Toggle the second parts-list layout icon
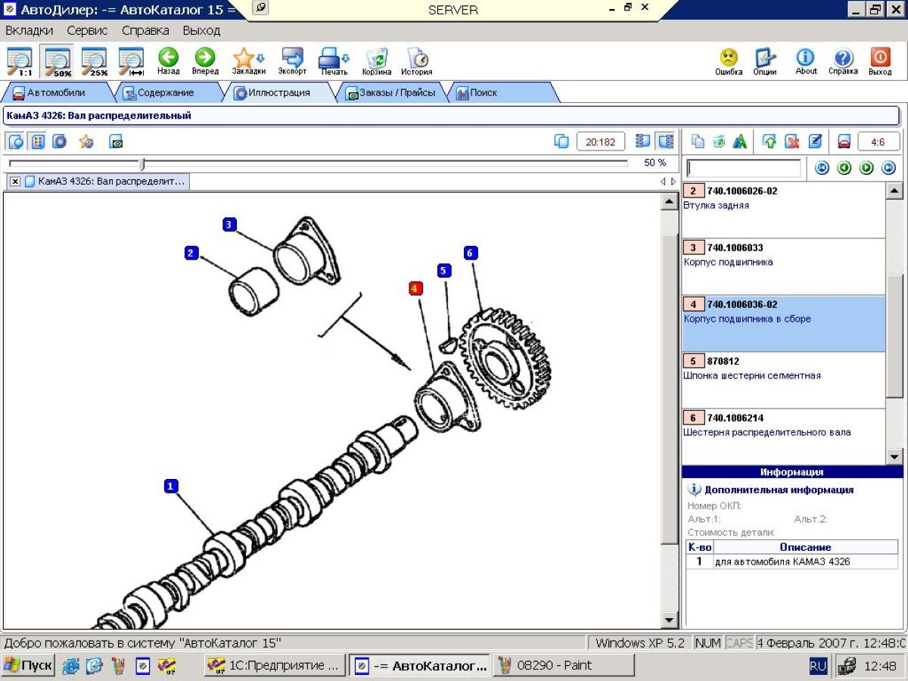Viewport: 908px width, 681px height. pyautogui.click(x=665, y=141)
